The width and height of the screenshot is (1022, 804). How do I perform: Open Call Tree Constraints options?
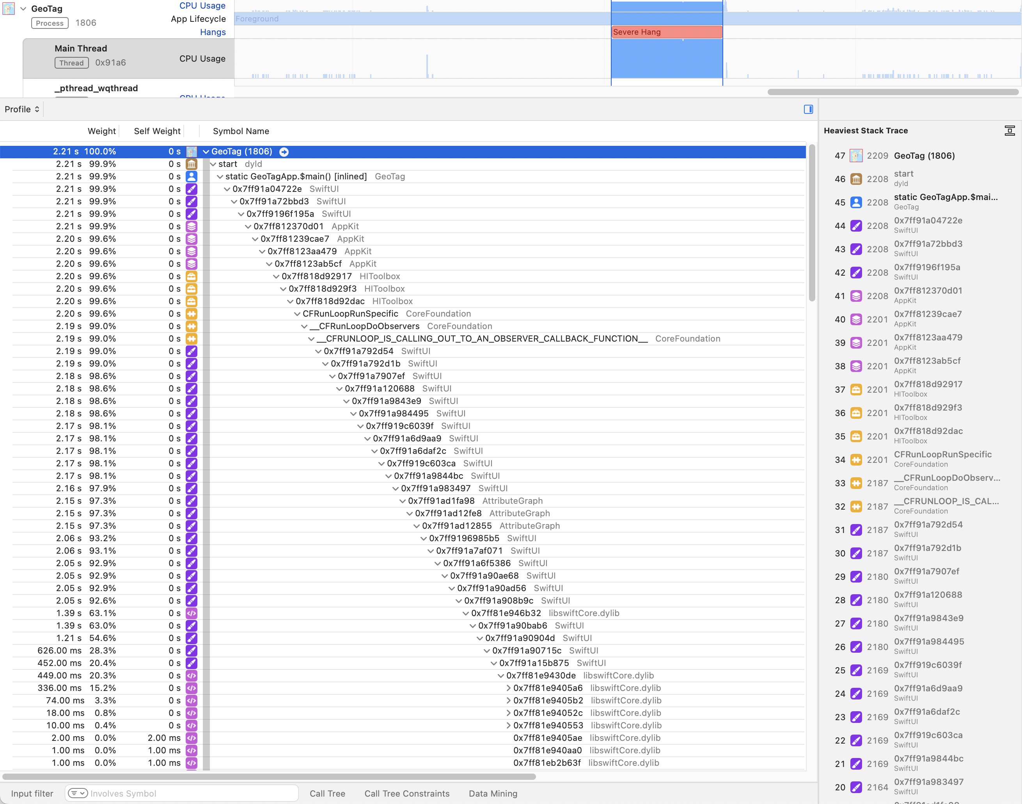tap(406, 793)
